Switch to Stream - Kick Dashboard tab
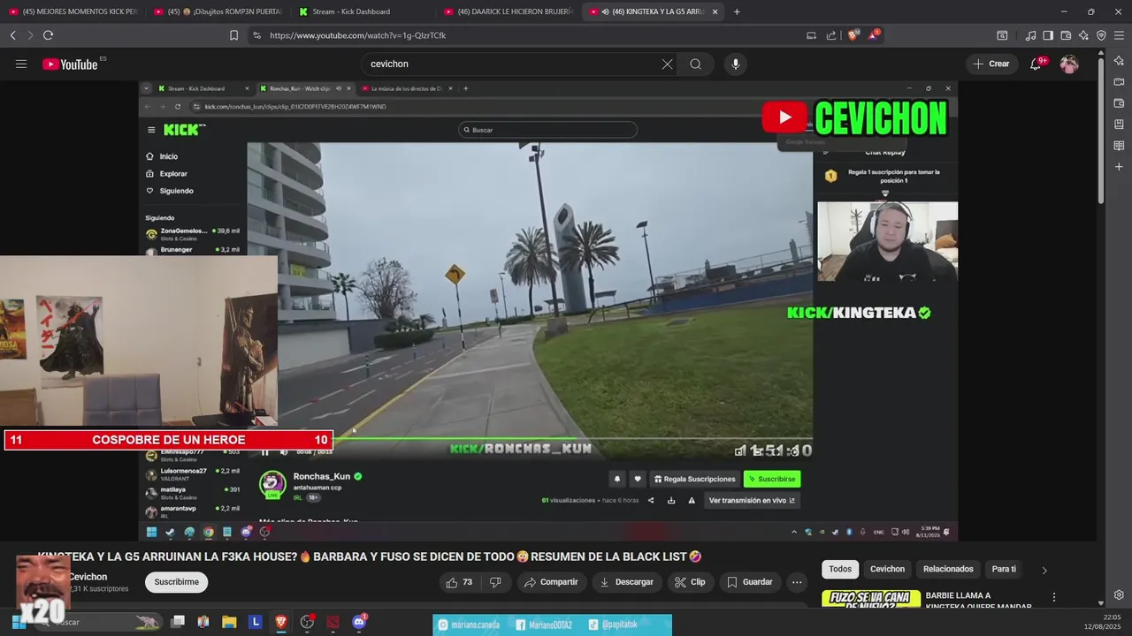Screen dimensions: 1132x636 pos(363,11)
